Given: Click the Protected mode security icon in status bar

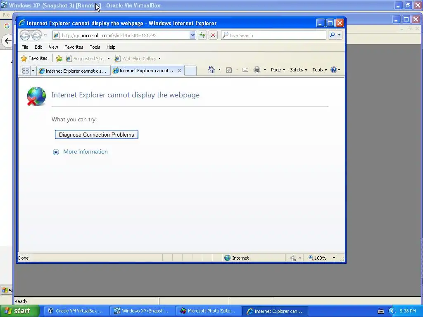Looking at the screenshot, I should [x=293, y=258].
